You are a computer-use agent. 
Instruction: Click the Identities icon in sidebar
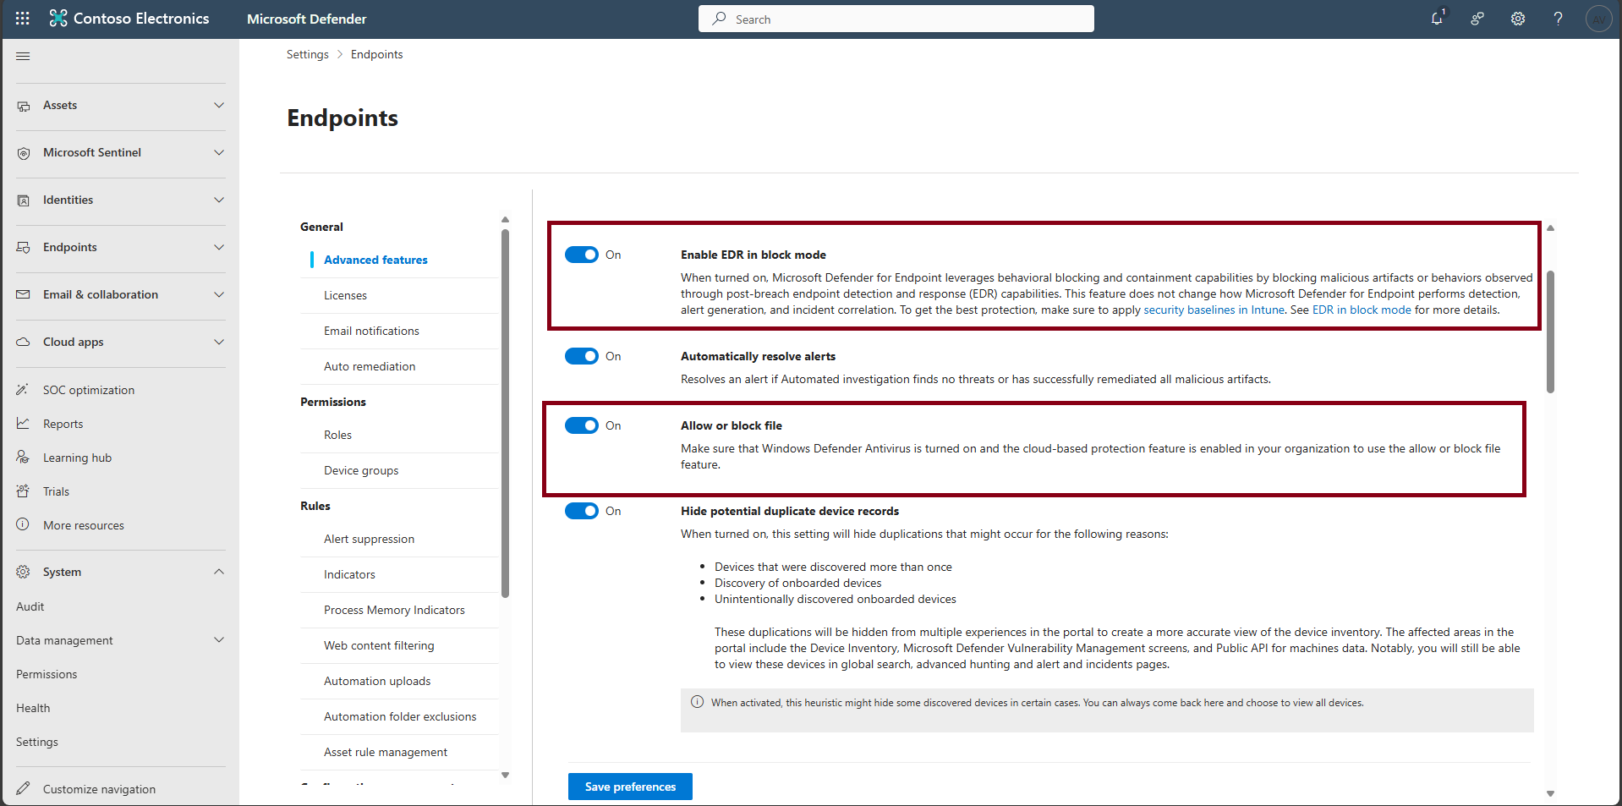point(24,200)
